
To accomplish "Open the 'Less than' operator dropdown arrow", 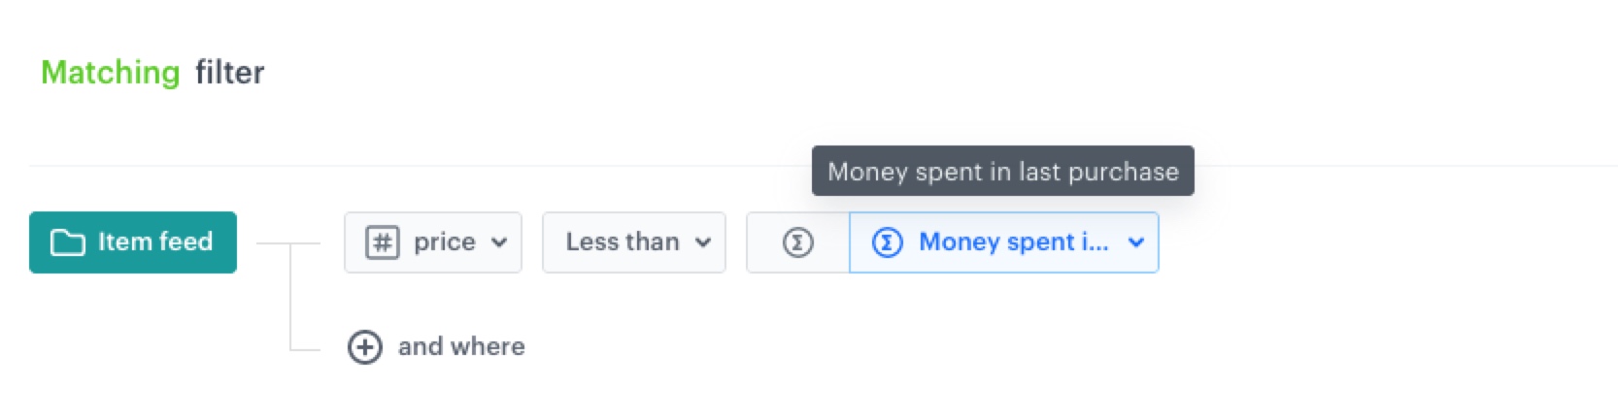I will click(703, 242).
